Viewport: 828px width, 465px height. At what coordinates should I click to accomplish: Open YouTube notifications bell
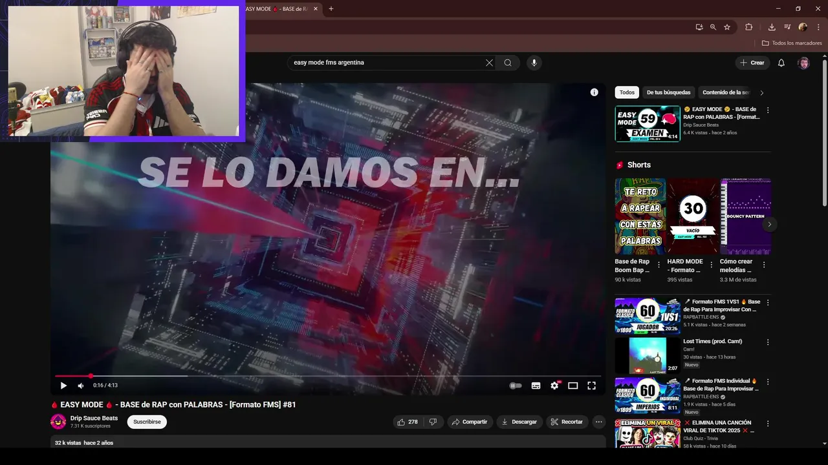coord(781,63)
